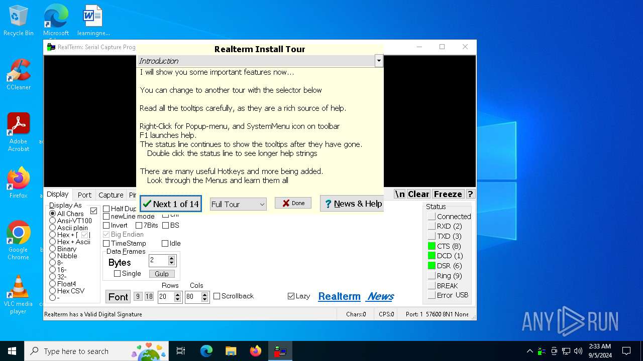643x361 pixels.
Task: Toggle the Idle checkbox
Action: click(165, 244)
